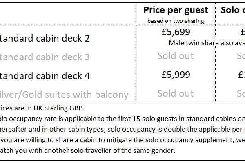The image size is (245, 163).
Task: Click the 'Prices are in UK Sterling GBP' note
Action: pos(42,108)
